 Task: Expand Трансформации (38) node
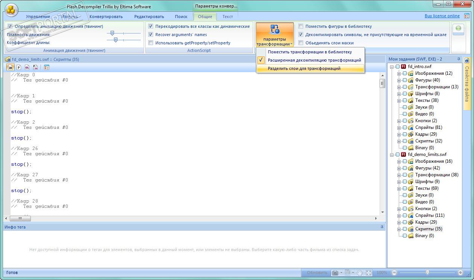click(399, 175)
